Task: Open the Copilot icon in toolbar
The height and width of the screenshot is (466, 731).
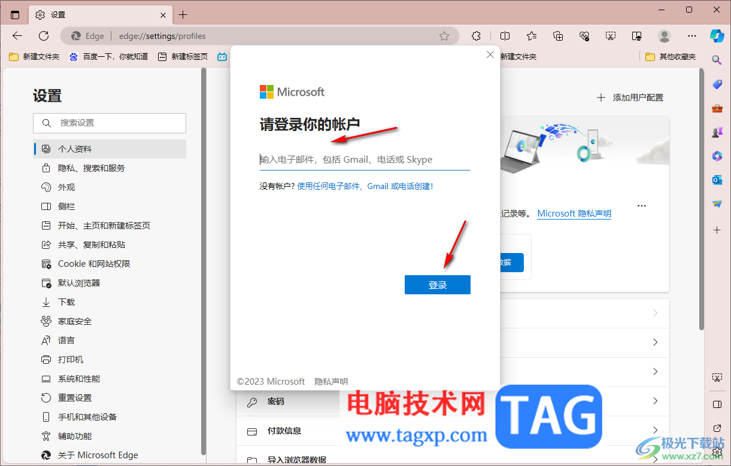Action: tap(717, 36)
